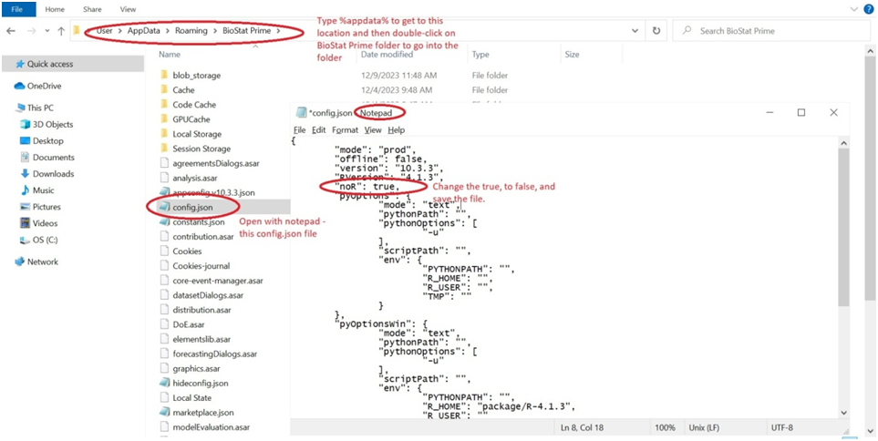The image size is (878, 441).
Task: Sort by Size column header
Action: tap(572, 55)
